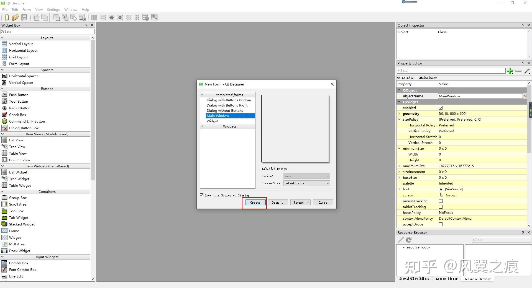Apply Lay Out Vertically in Splitter
The image size is (532, 288).
[120, 17]
